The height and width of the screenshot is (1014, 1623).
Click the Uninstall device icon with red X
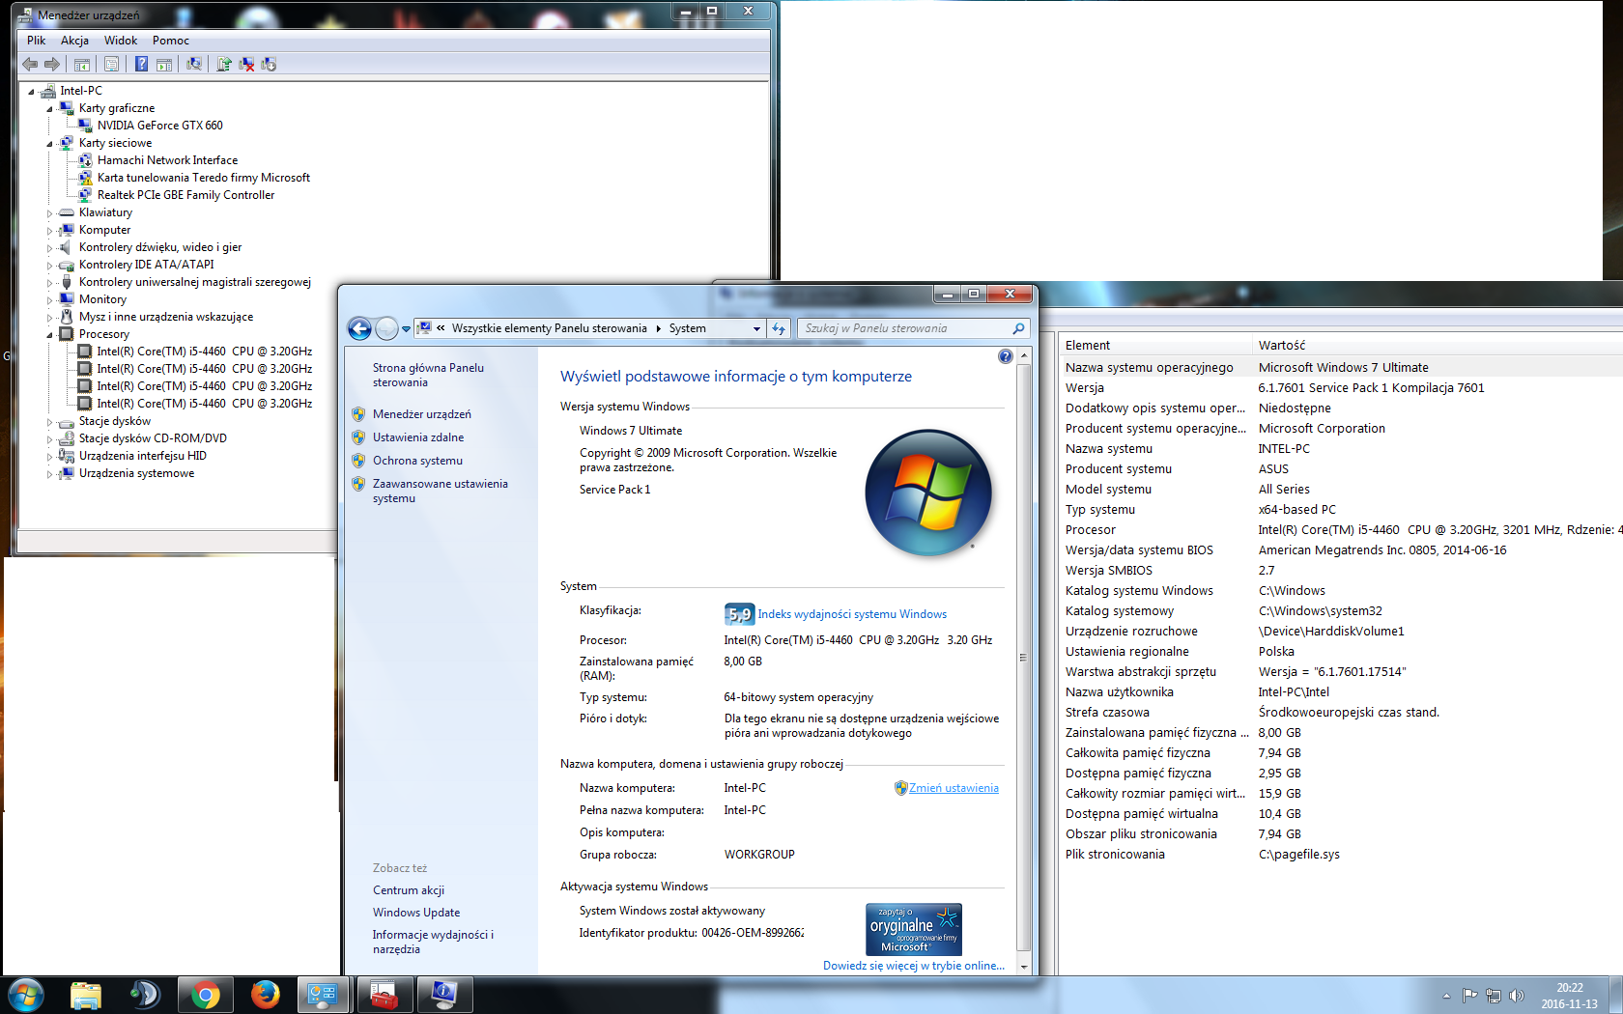[246, 64]
